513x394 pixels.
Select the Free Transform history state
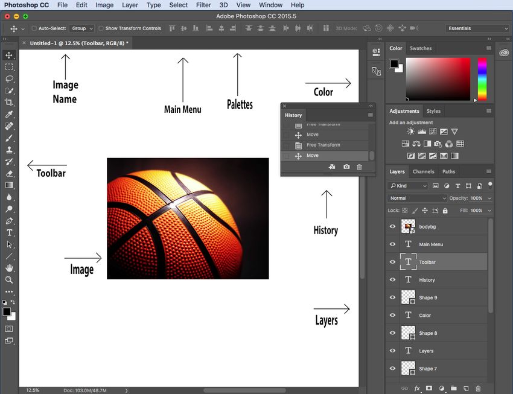point(325,145)
